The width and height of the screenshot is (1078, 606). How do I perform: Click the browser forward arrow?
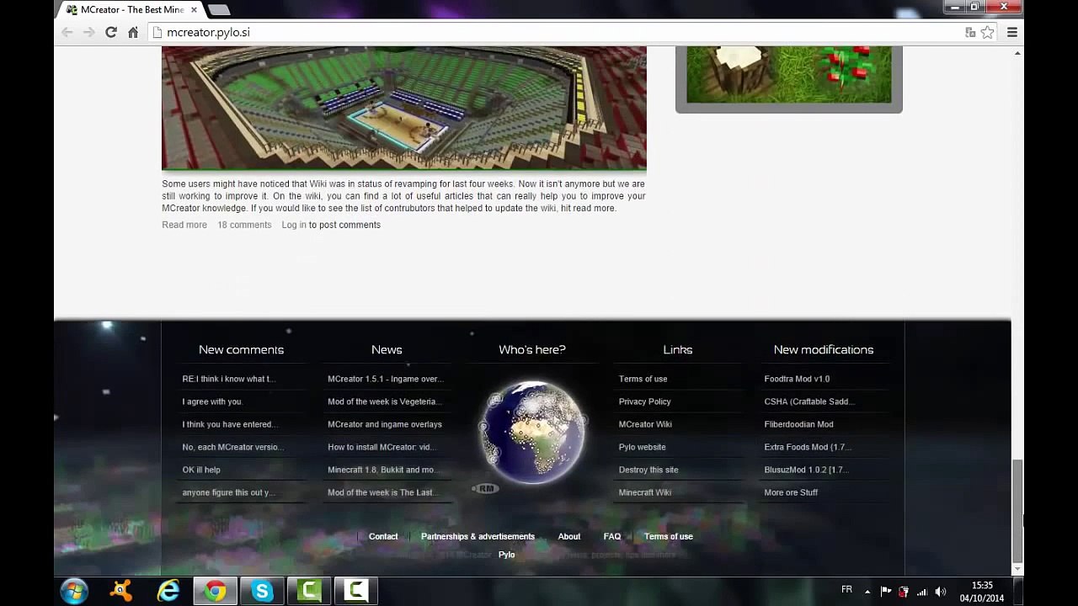coord(88,32)
